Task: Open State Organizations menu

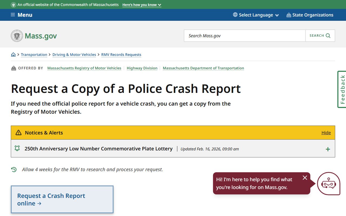Action: (x=310, y=15)
